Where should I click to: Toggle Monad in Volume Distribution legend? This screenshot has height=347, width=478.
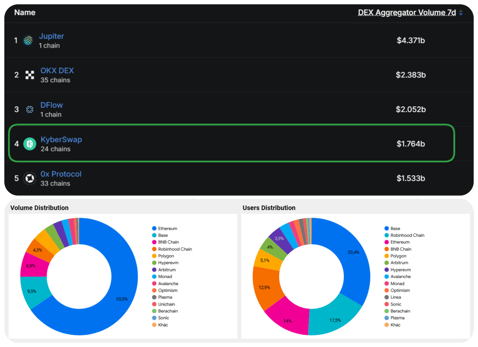coord(162,277)
